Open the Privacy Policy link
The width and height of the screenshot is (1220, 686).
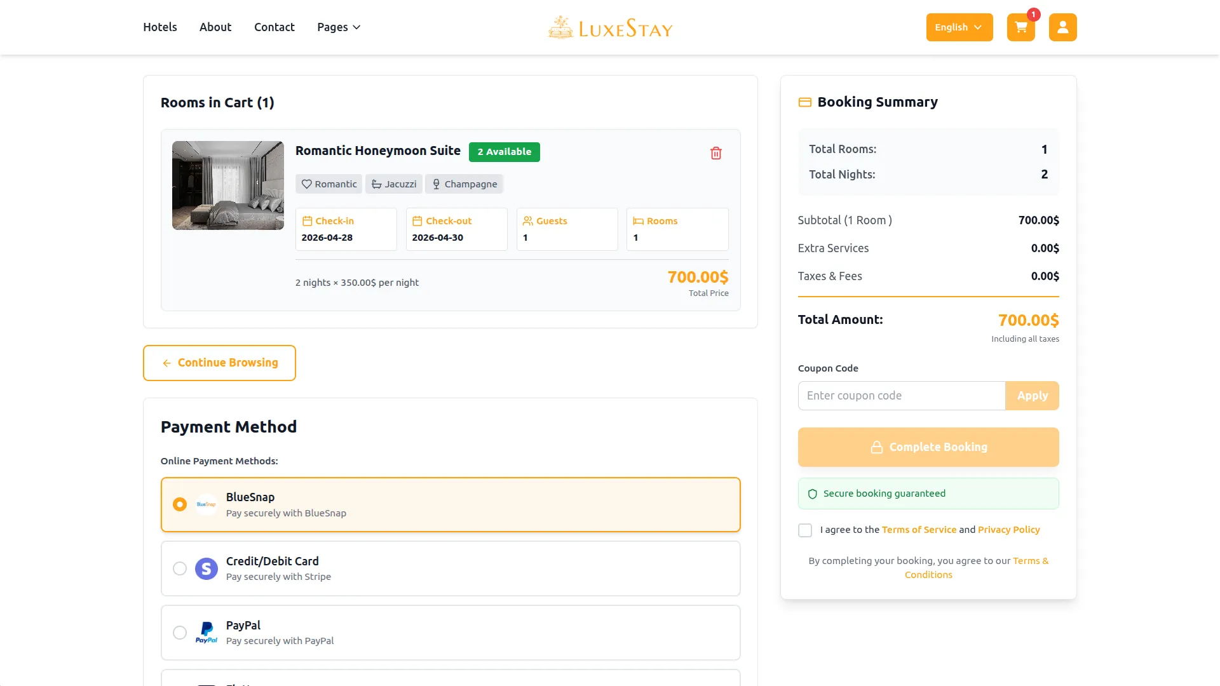click(1009, 530)
